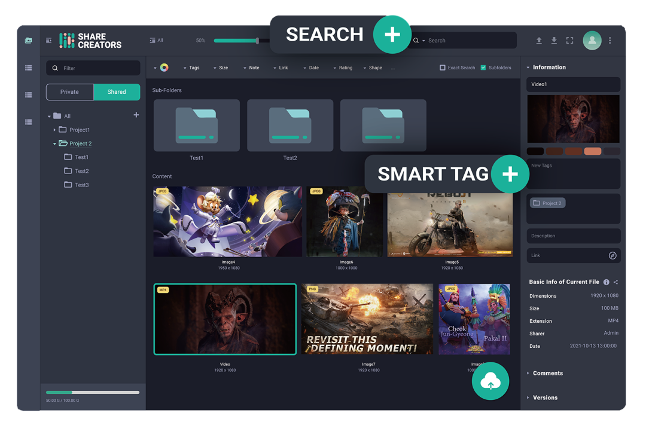Select the image library icon in the far-left sidebar

28,40
